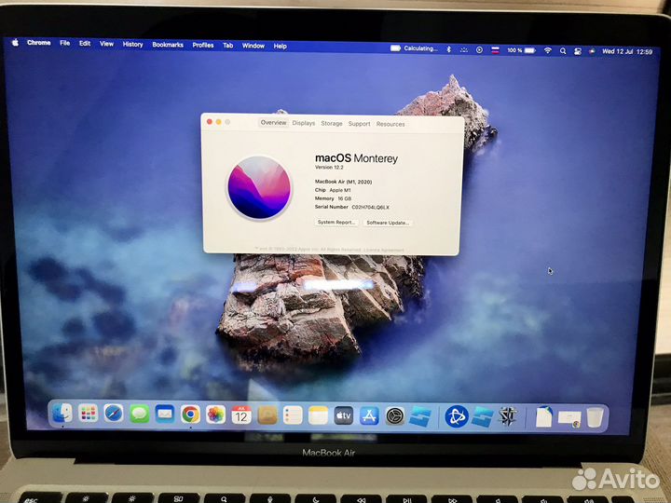Open Notes from the Dock
The height and width of the screenshot is (503, 671).
[x=318, y=415]
